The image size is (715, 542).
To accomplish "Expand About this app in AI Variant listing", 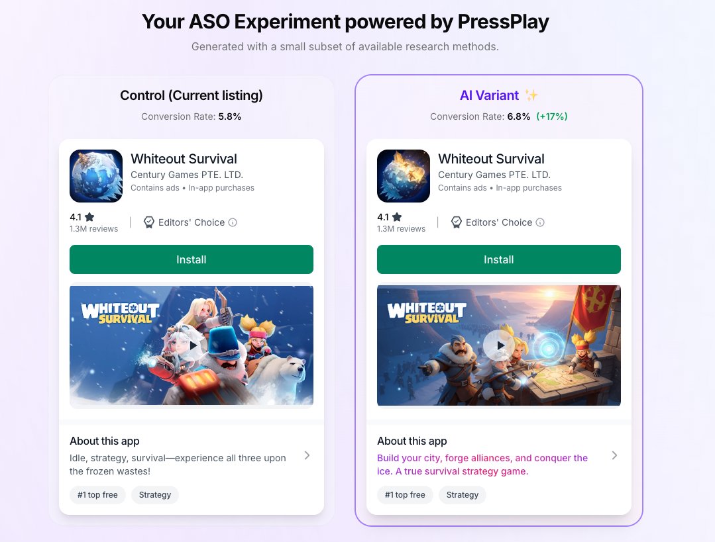I will coord(614,455).
